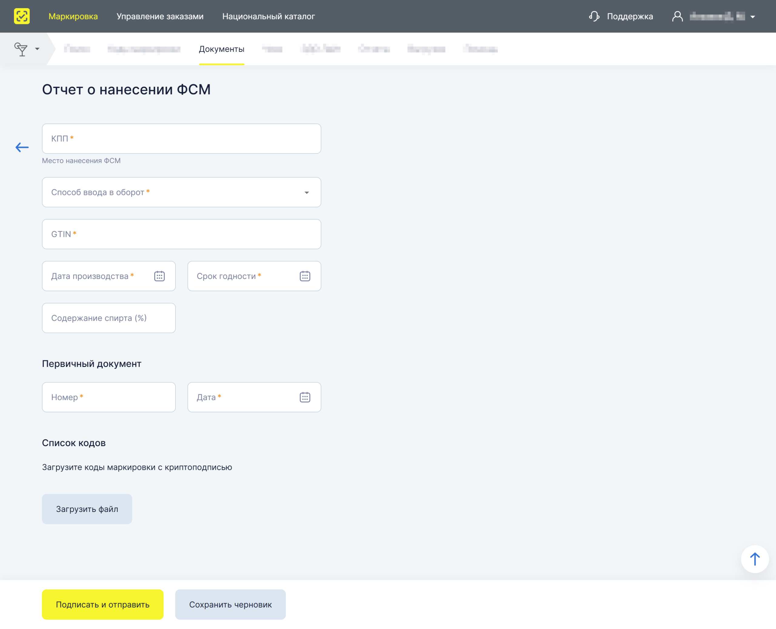
Task: Expand the user account menu arrow
Action: click(752, 17)
